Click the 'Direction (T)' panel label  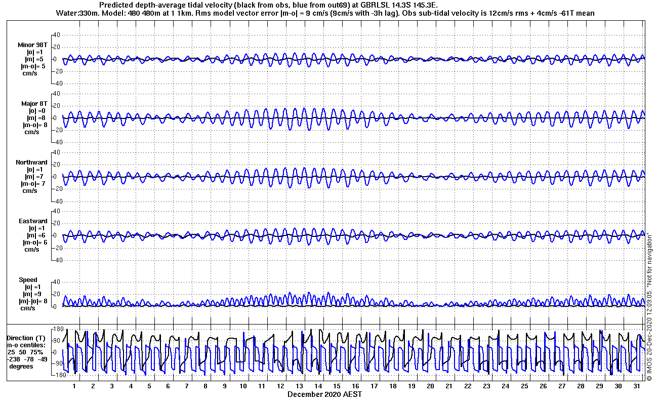pyautogui.click(x=26, y=338)
